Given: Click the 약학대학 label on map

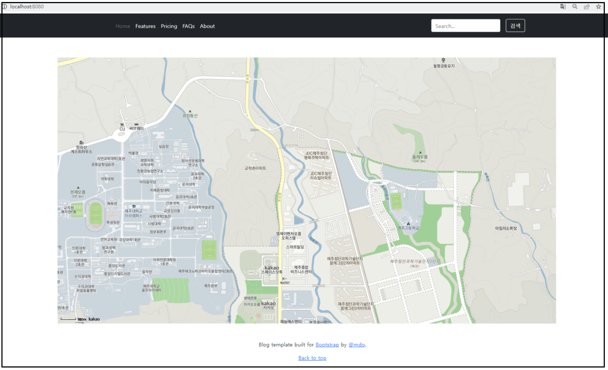Looking at the screenshot, I should tap(108, 179).
